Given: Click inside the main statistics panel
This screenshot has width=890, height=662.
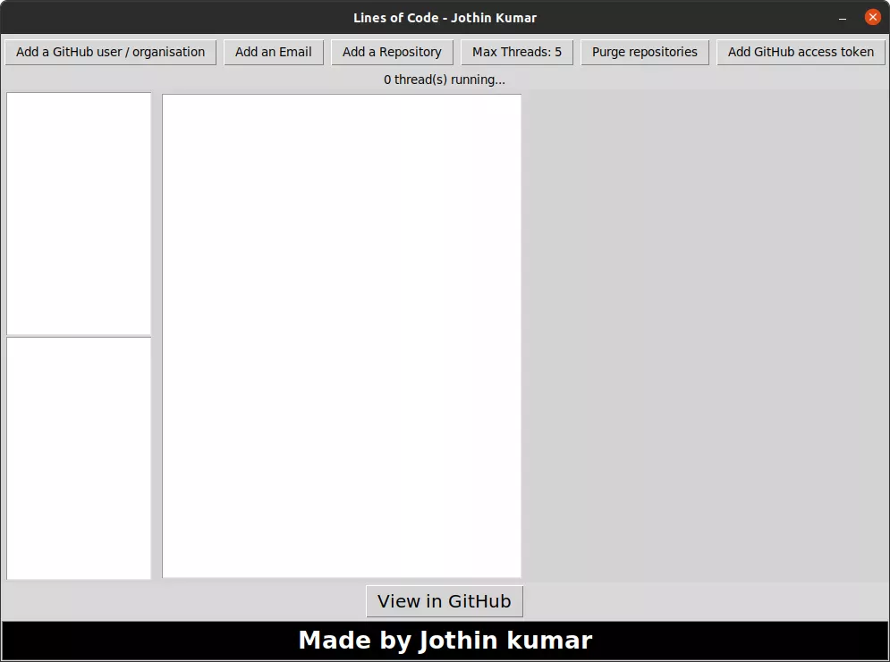Looking at the screenshot, I should (342, 335).
